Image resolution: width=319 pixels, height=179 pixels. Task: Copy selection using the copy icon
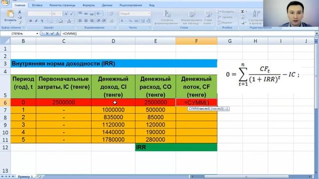(x=20, y=17)
